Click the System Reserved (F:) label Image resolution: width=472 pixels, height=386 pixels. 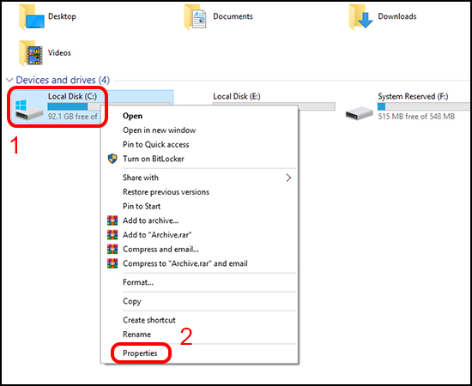pyautogui.click(x=413, y=96)
